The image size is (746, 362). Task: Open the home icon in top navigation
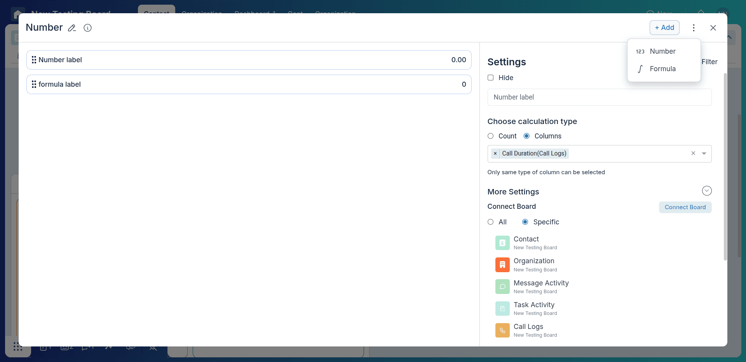click(x=17, y=14)
